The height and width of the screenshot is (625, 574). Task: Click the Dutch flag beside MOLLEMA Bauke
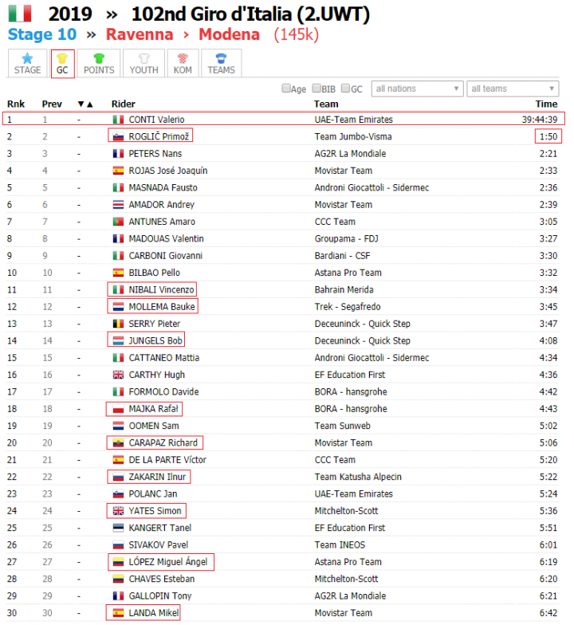(x=118, y=307)
